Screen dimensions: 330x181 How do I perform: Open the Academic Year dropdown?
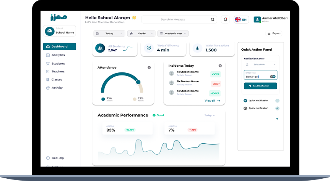[x=173, y=34]
